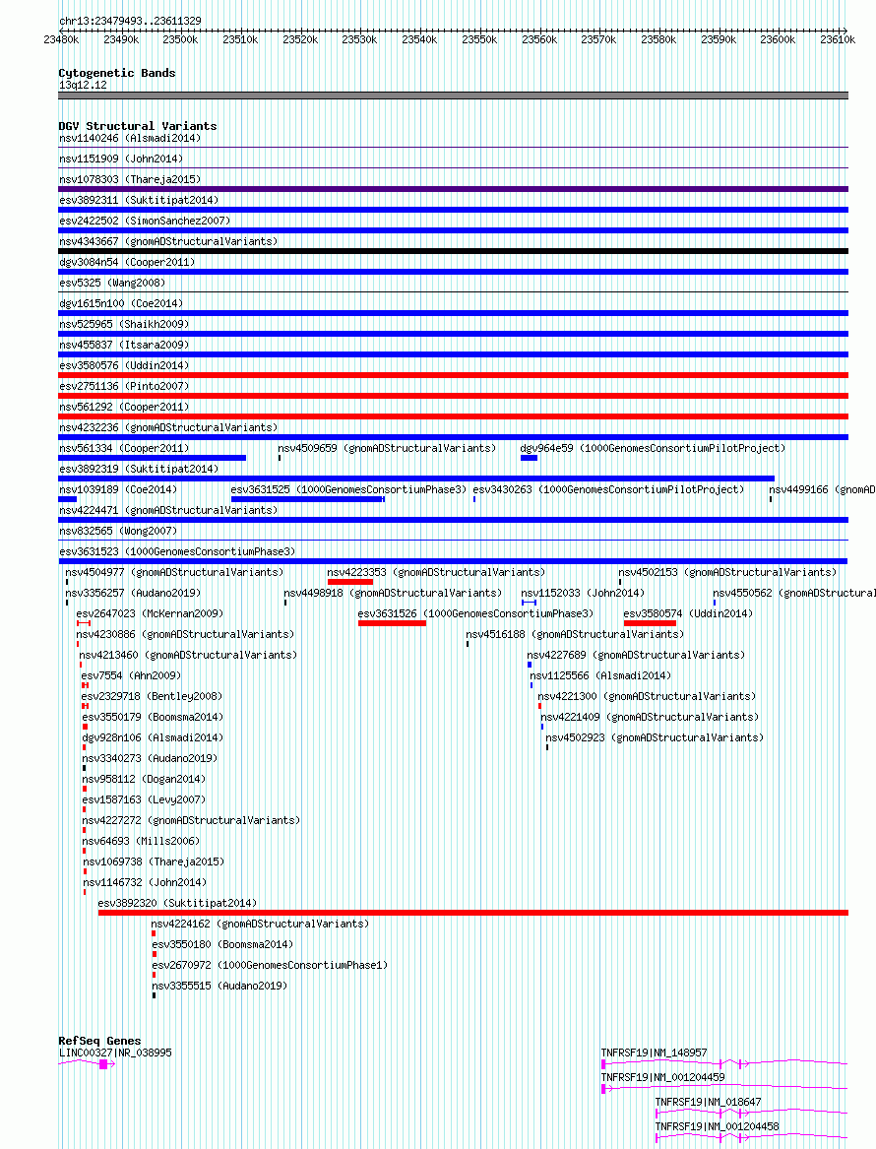Click the nsv4213460 gnomAD label
The image size is (876, 1149).
tap(188, 655)
